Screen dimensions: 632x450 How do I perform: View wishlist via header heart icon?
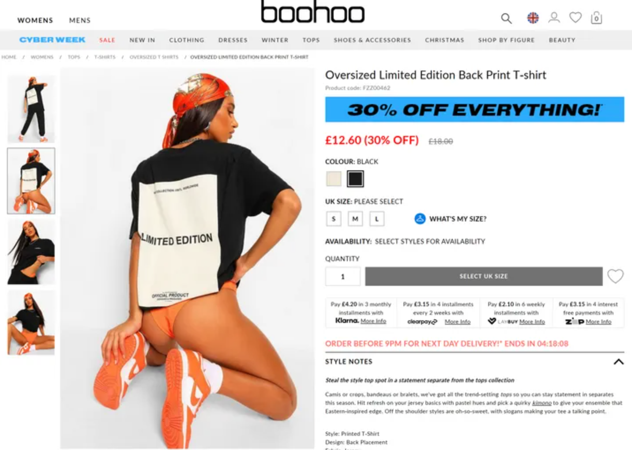(575, 18)
